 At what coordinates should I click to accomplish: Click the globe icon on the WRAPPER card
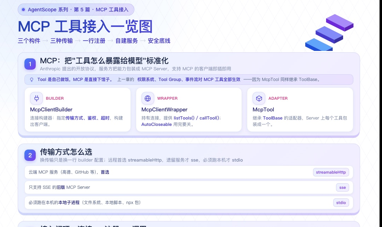(147, 98)
